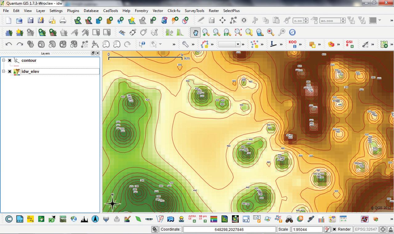Screen dimensions: 394x234
Task: Click the EPSG:32647 projection button
Action: pyautogui.click(x=366, y=229)
